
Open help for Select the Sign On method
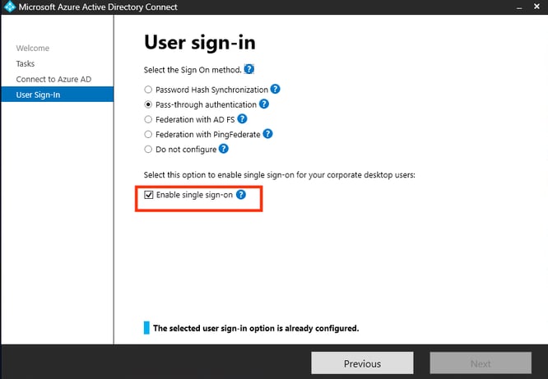click(x=249, y=70)
